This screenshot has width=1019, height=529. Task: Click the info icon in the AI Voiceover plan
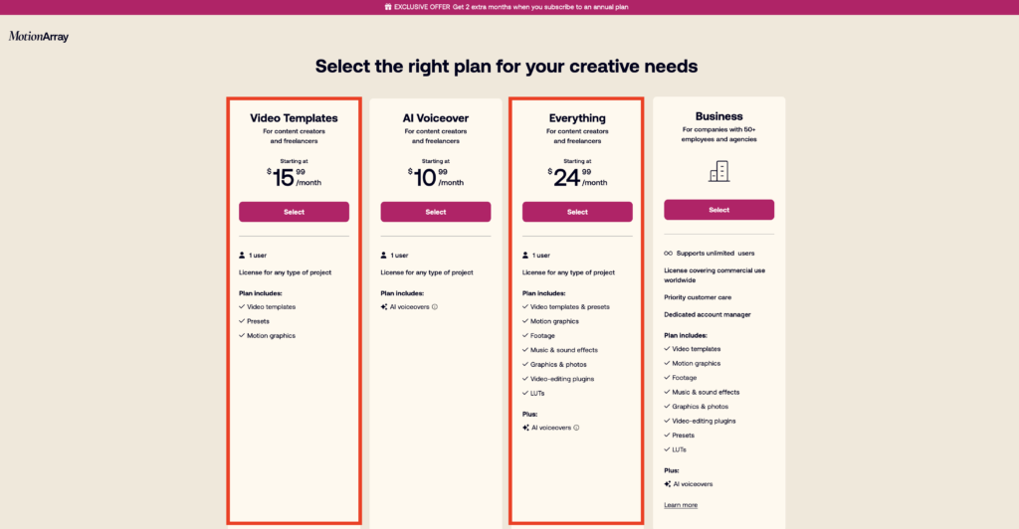(435, 306)
